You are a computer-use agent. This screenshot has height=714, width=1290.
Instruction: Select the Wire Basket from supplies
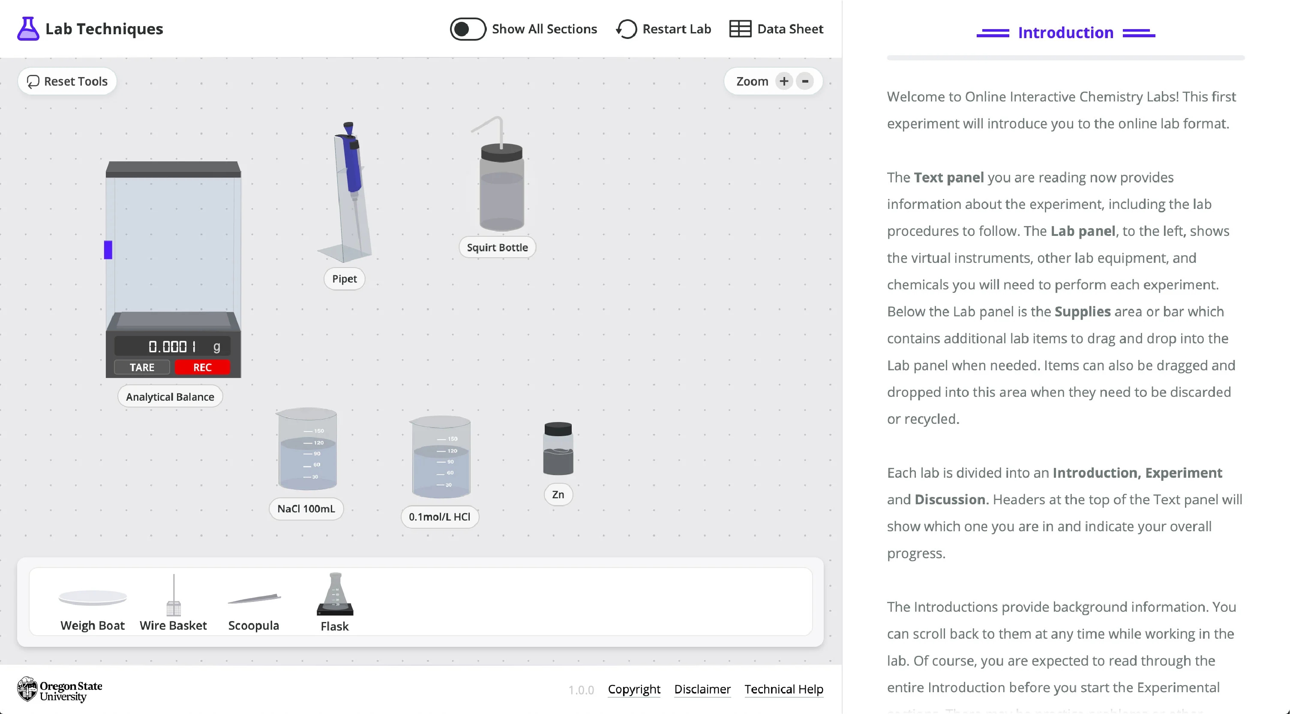173,595
